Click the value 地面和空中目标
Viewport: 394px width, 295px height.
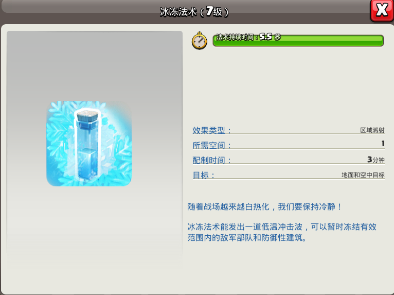(x=363, y=175)
